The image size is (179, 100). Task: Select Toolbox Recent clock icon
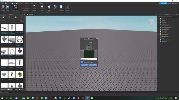[x=16, y=17]
